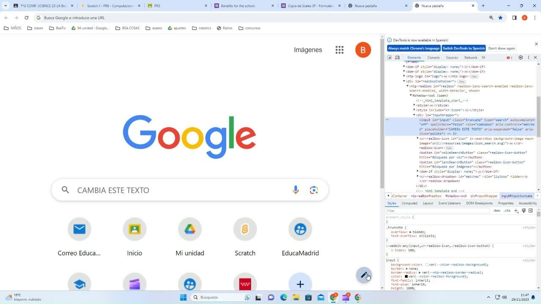Expand the cr-realbox-dropdown element node
Screen dimensions: 541x304
418,176
